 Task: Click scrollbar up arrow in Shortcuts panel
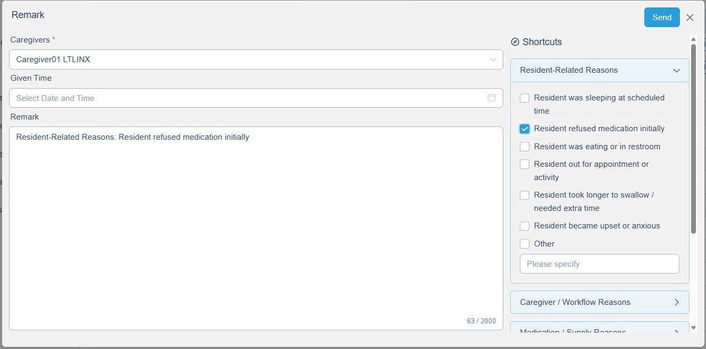click(x=693, y=39)
